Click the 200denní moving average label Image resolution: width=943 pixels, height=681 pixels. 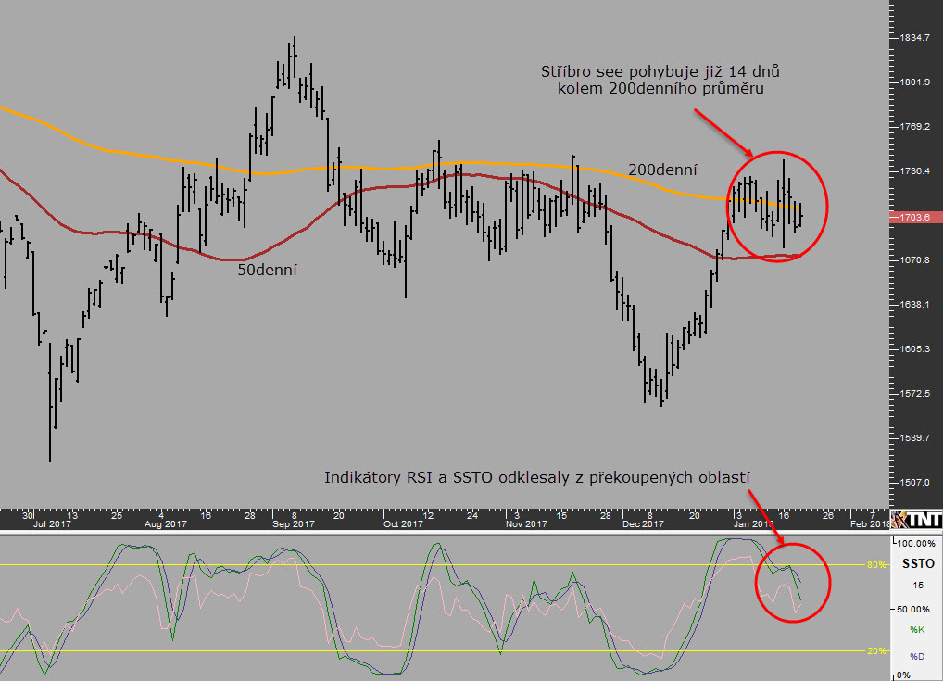662,170
